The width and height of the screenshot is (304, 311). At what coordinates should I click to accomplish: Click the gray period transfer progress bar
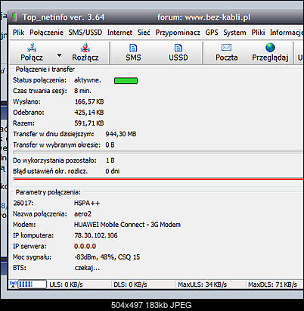[x=159, y=153]
